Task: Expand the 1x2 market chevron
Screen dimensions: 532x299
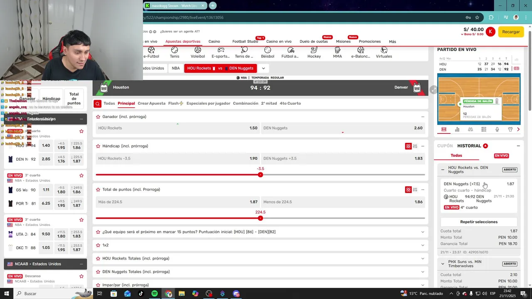Action: pyautogui.click(x=423, y=245)
